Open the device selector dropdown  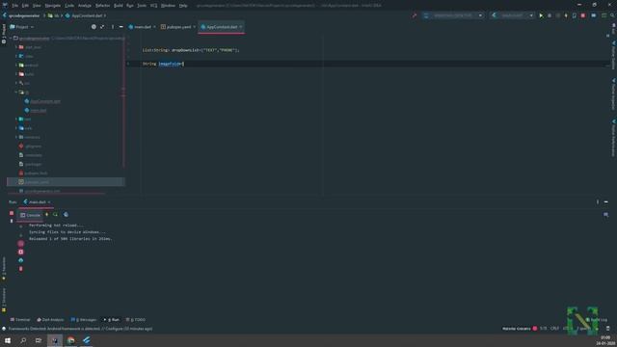click(453, 15)
